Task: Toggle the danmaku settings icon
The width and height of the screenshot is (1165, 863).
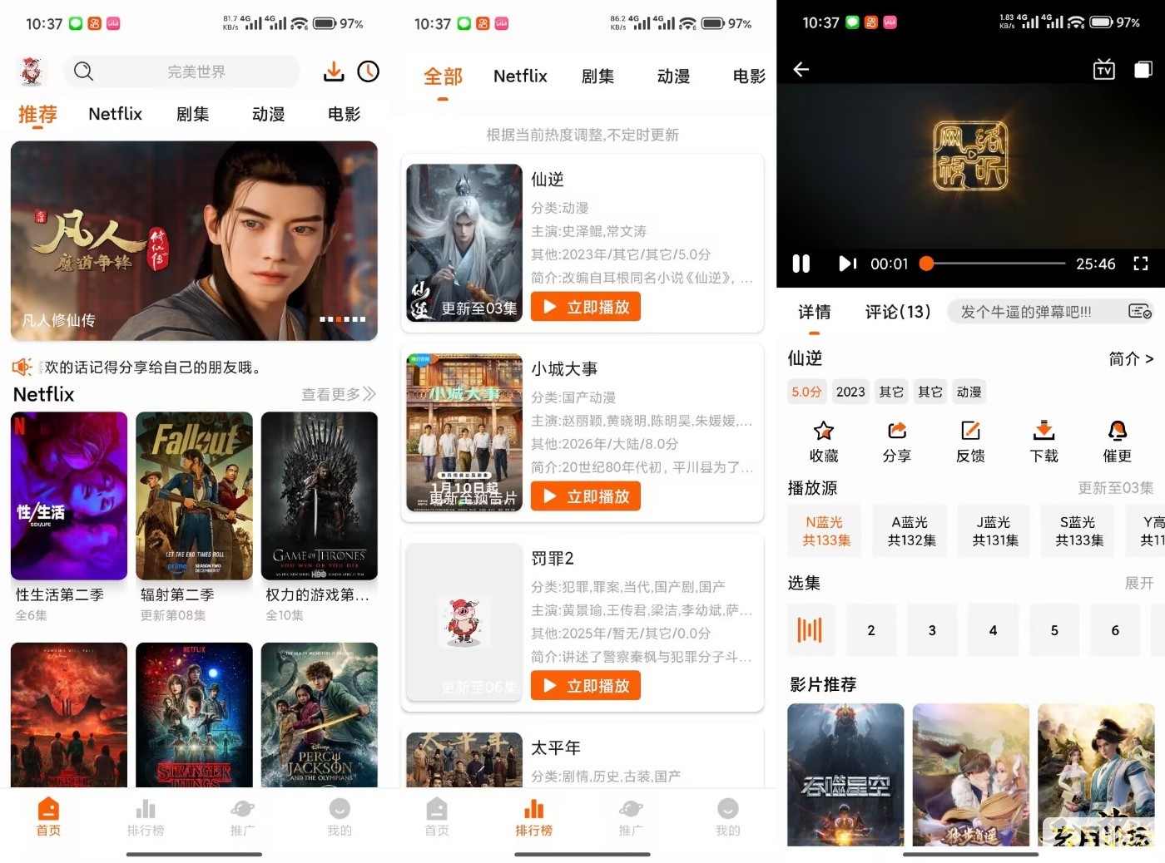Action: pyautogui.click(x=1139, y=312)
